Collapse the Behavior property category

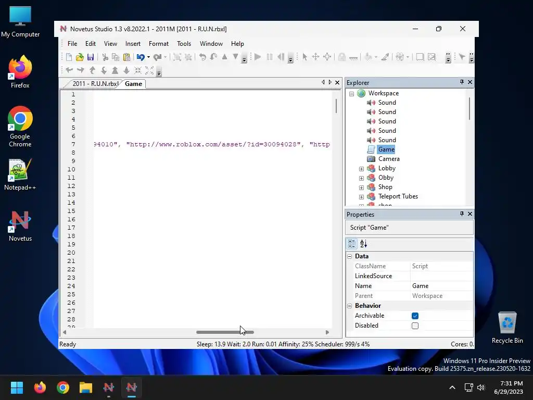349,306
